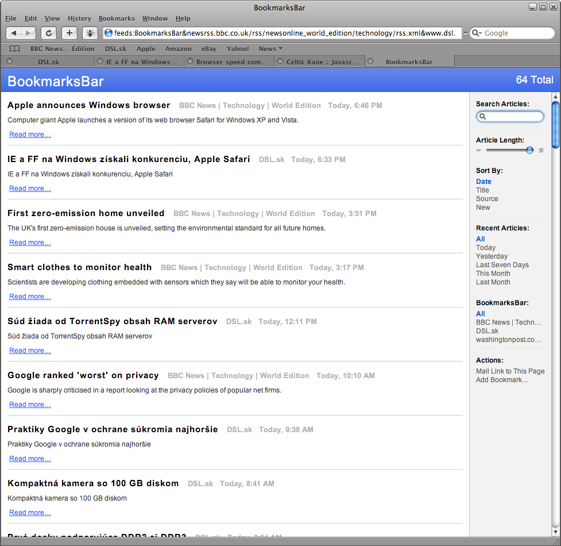Screen dimensions: 561x546
Task: Open the Apple bookmark
Action: [146, 49]
